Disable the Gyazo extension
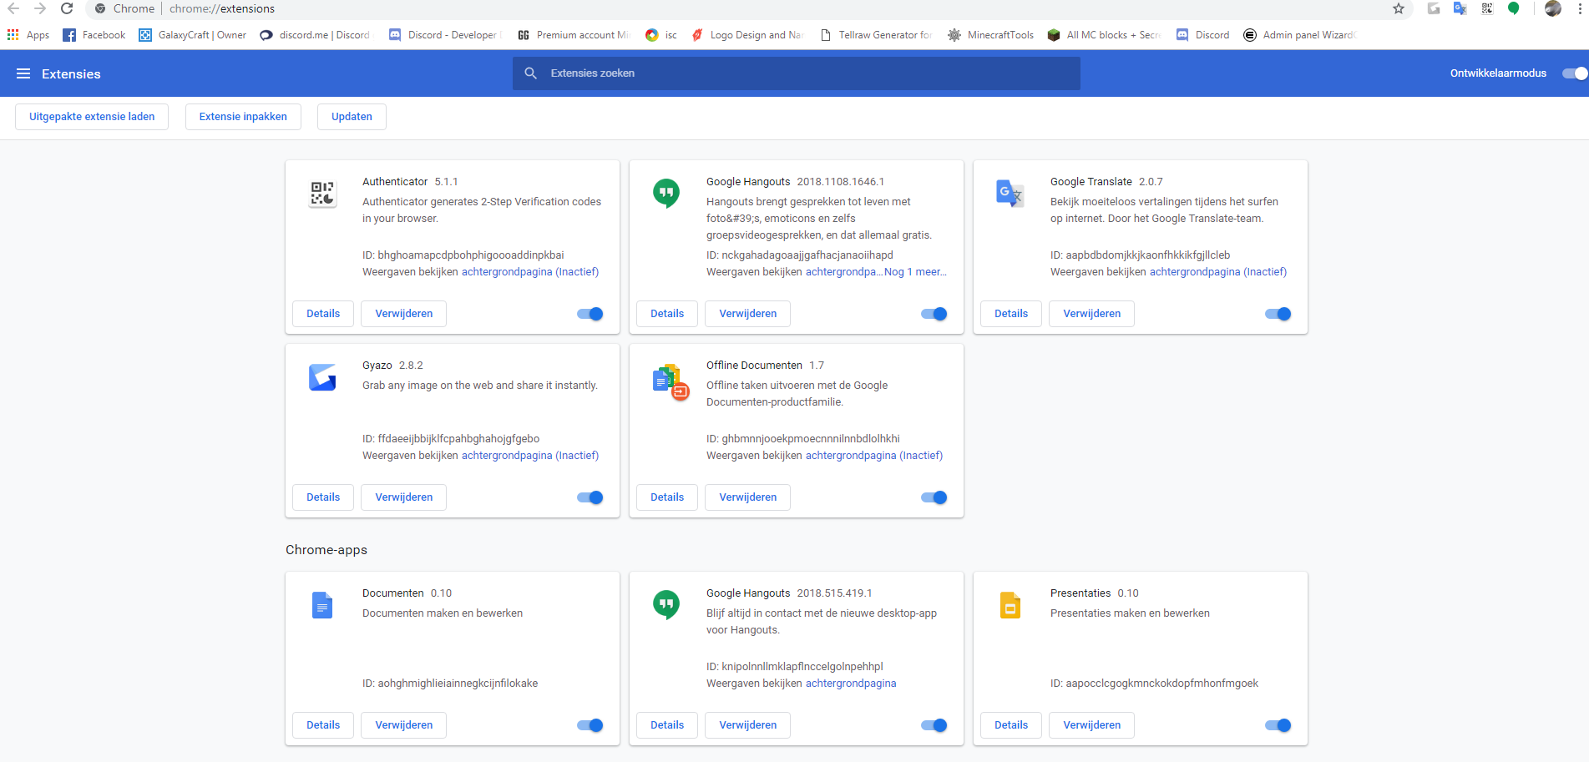The image size is (1589, 762). [590, 497]
